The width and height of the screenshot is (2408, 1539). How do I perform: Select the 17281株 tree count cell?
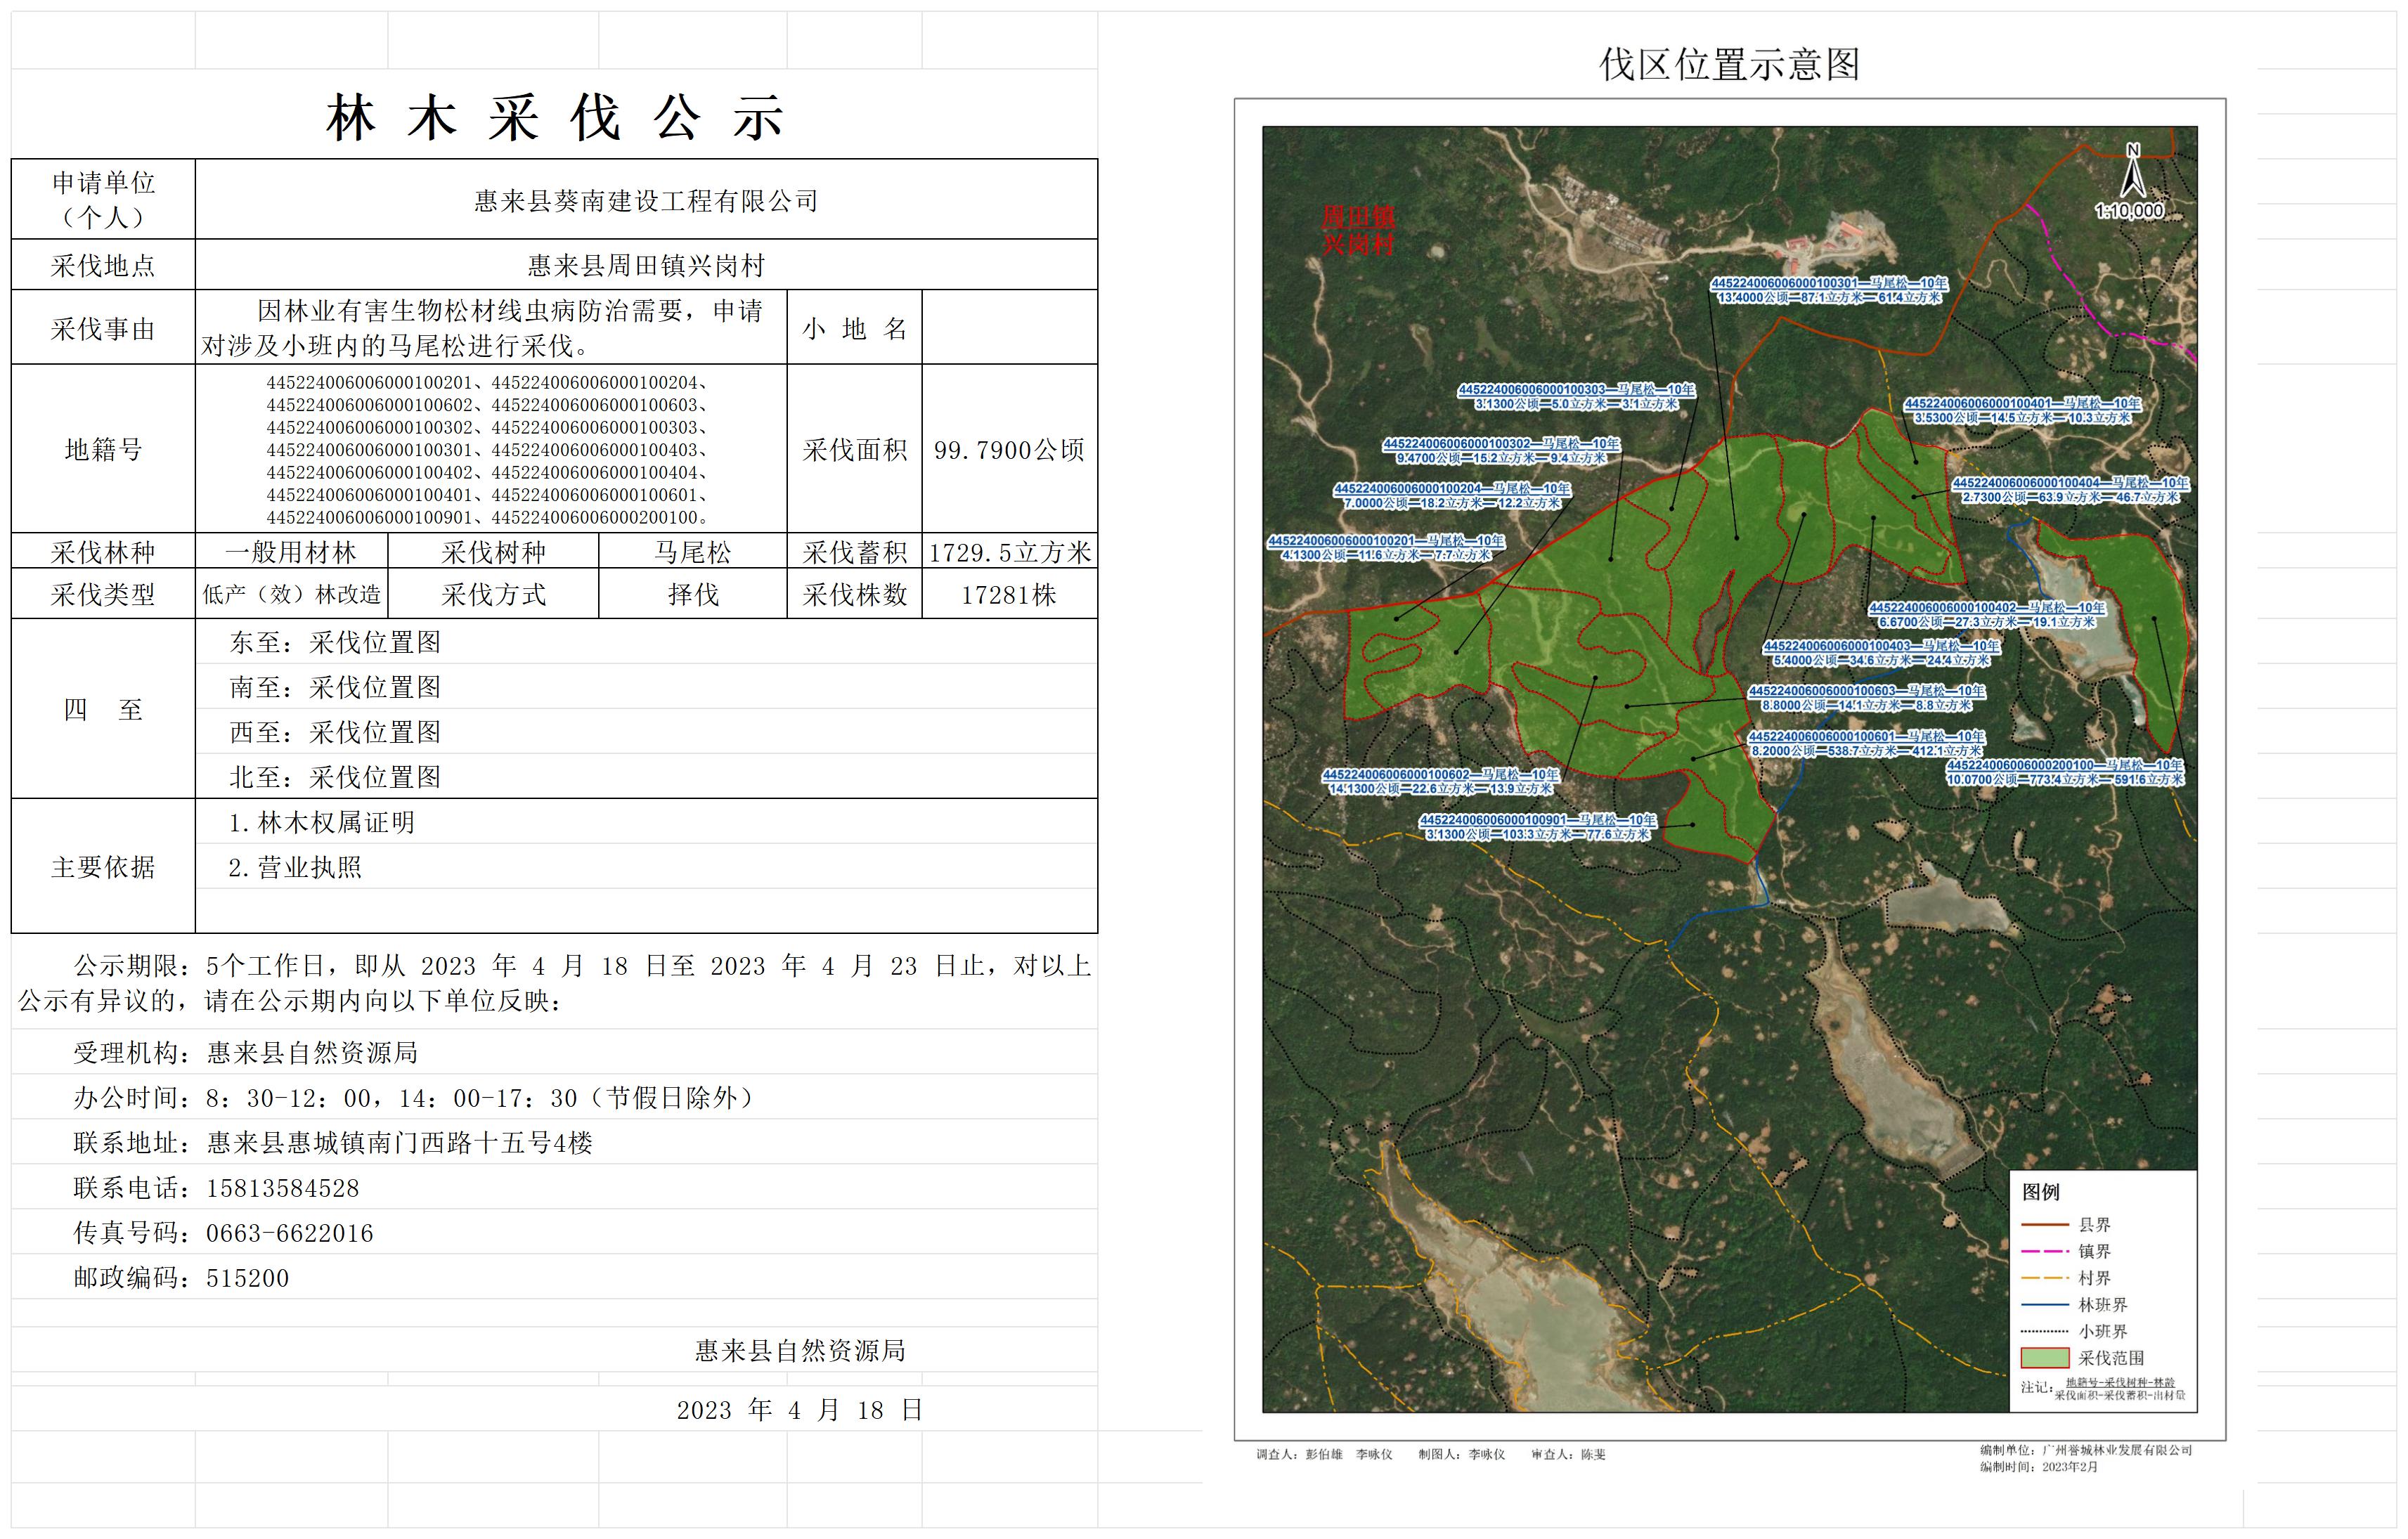[x=1009, y=595]
